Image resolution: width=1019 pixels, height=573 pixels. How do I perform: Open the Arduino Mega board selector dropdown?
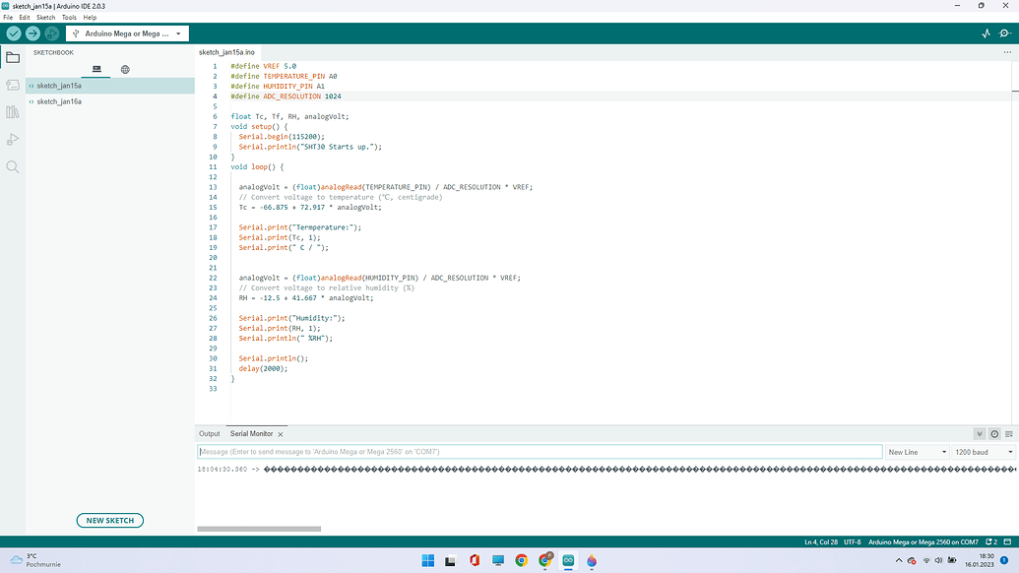(x=126, y=32)
